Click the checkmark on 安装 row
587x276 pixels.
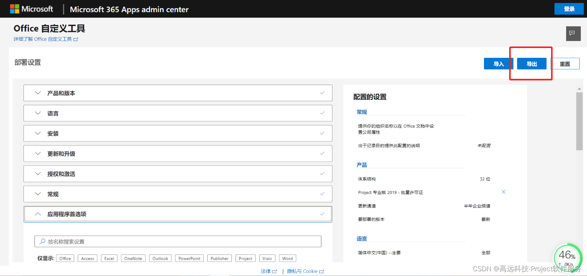[x=322, y=133]
